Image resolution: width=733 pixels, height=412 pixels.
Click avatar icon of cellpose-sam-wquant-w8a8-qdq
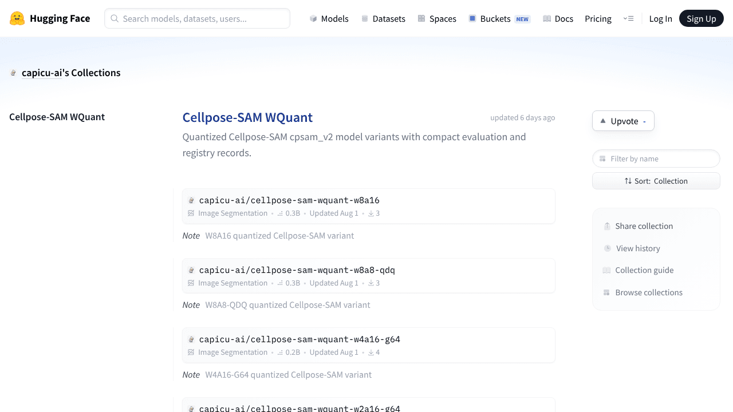click(x=192, y=270)
